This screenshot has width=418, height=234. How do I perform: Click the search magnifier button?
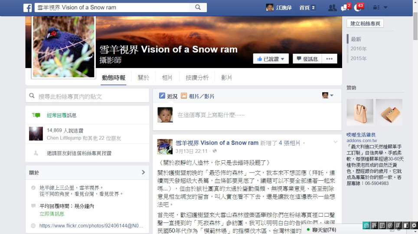point(198,7)
